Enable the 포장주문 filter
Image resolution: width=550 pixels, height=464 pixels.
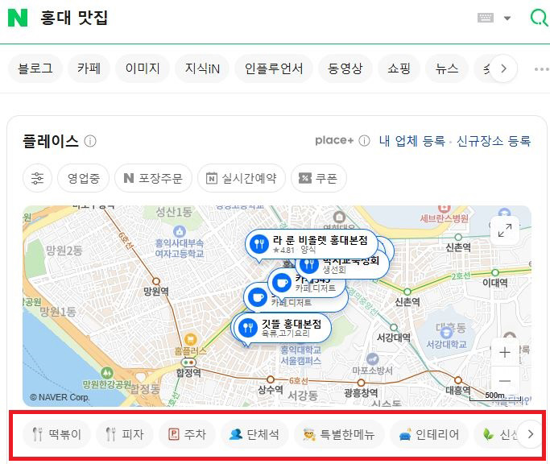153,178
